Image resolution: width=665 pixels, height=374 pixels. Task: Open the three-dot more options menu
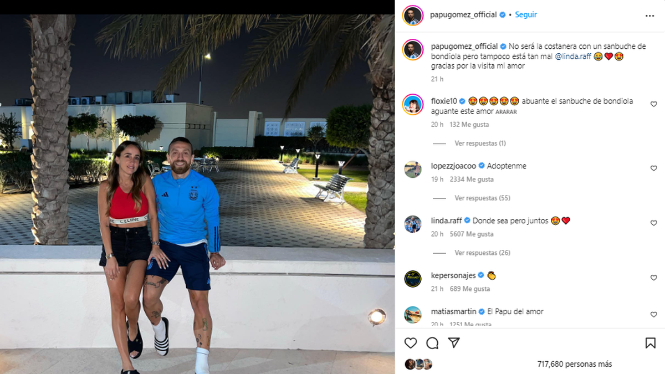tap(650, 16)
